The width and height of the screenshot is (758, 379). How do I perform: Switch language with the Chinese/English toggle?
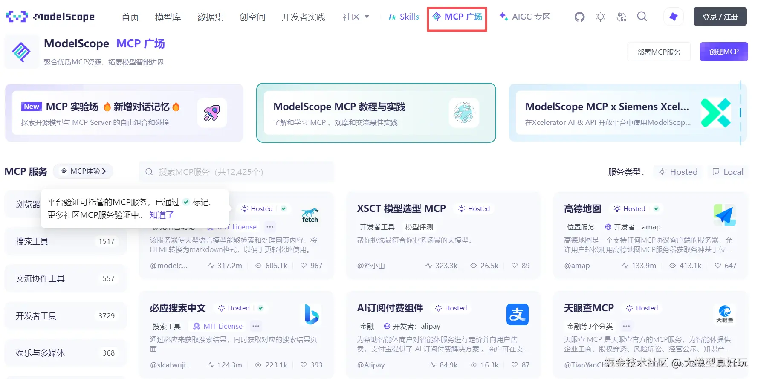(x=622, y=17)
